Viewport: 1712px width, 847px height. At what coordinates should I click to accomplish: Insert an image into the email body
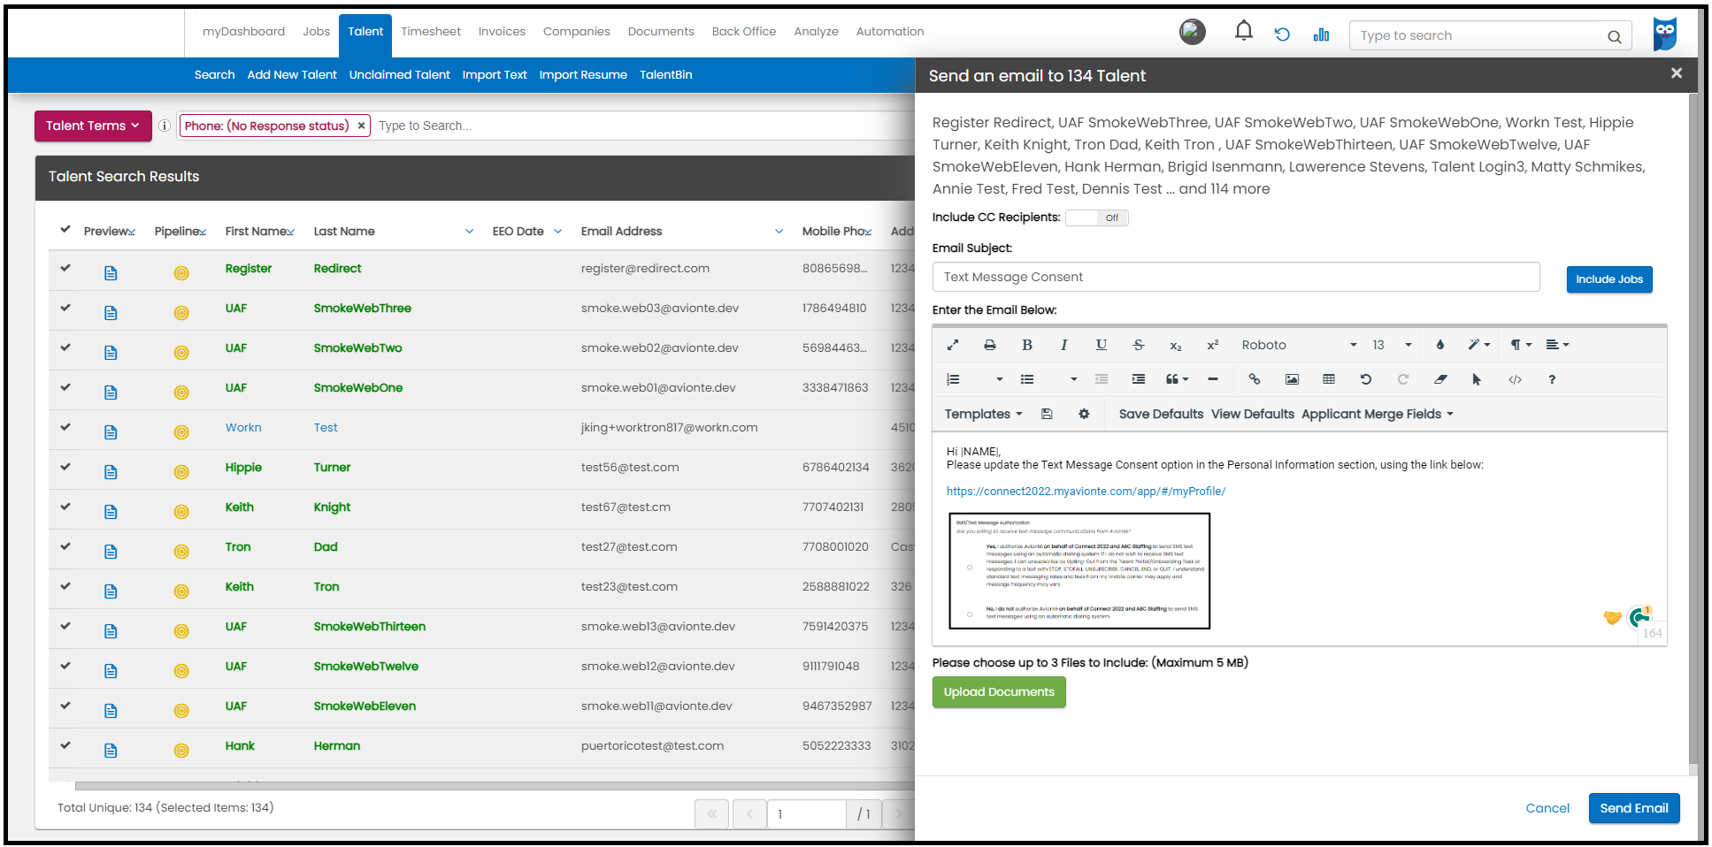tap(1292, 378)
